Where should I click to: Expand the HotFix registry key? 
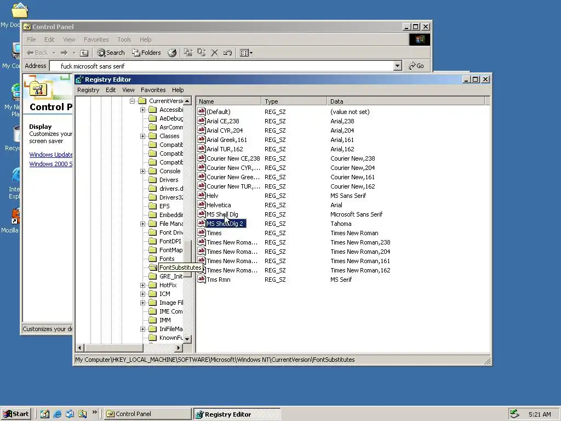tap(143, 285)
